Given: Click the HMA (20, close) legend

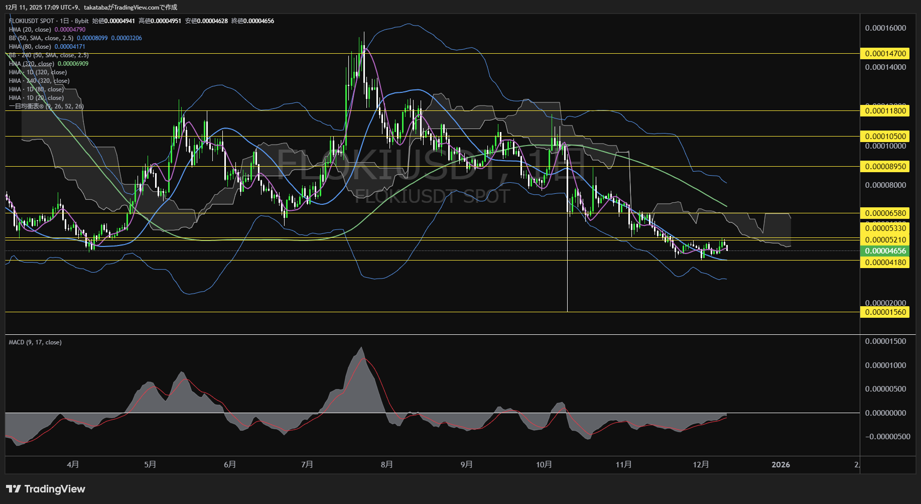Looking at the screenshot, I should pos(30,30).
